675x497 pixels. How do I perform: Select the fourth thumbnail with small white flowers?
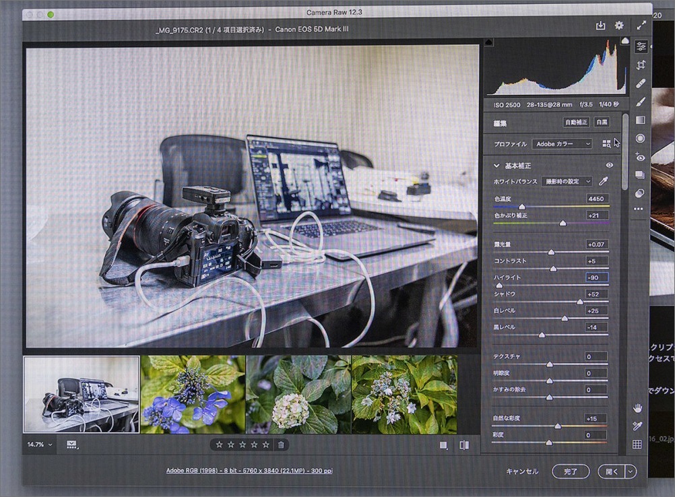tap(404, 394)
